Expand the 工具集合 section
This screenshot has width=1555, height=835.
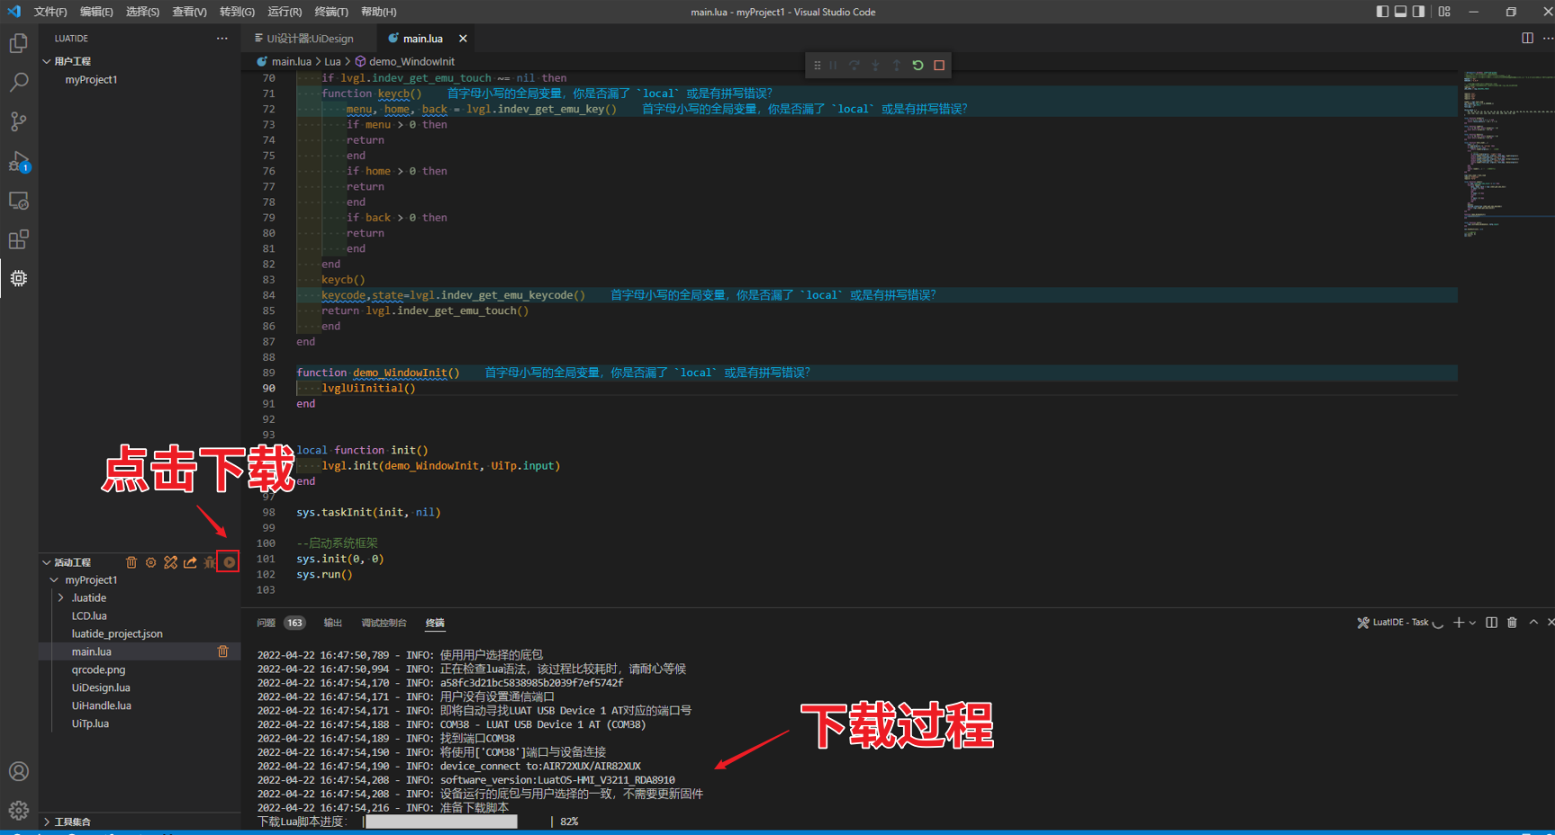coord(72,822)
